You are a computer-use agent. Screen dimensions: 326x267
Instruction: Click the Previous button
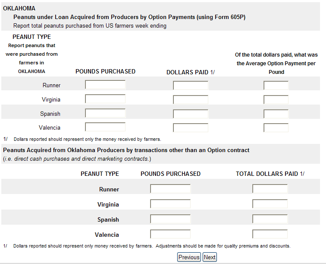point(189,257)
